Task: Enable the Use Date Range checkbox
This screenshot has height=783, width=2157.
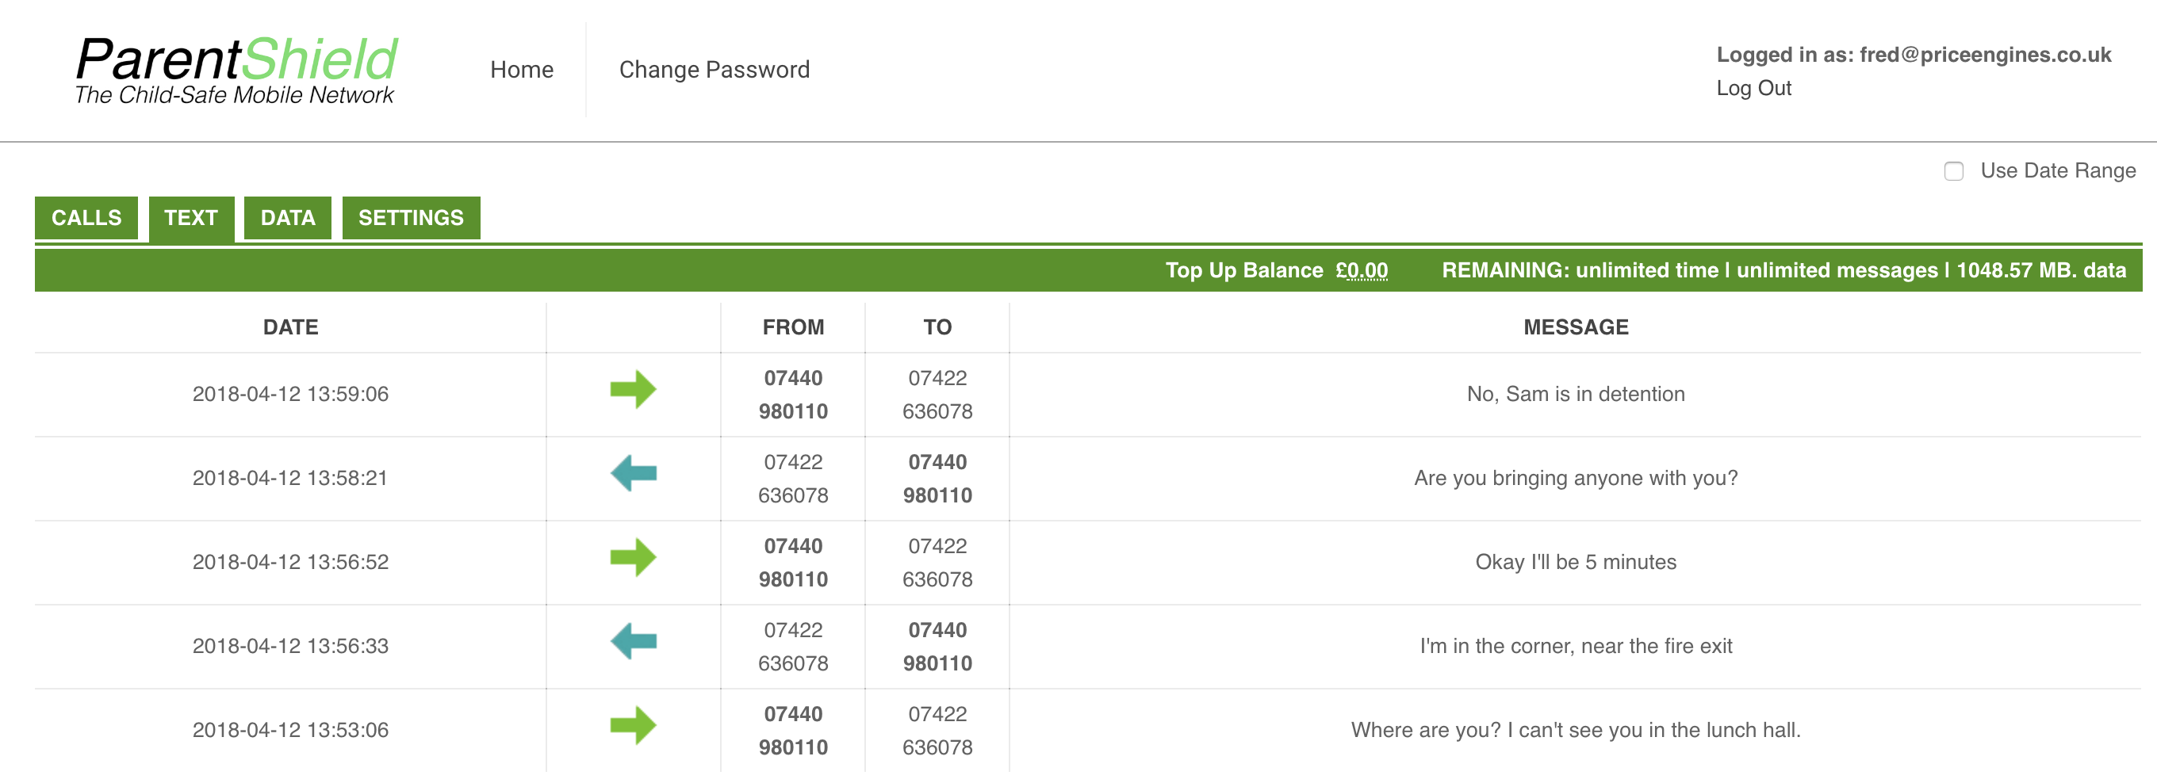Action: tap(1953, 170)
